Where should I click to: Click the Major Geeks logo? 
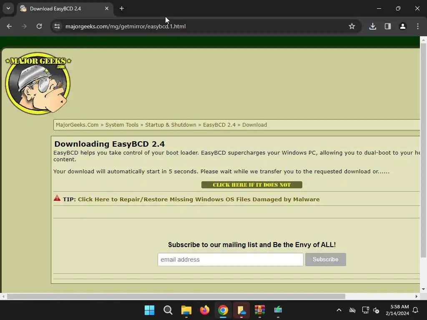click(x=38, y=83)
